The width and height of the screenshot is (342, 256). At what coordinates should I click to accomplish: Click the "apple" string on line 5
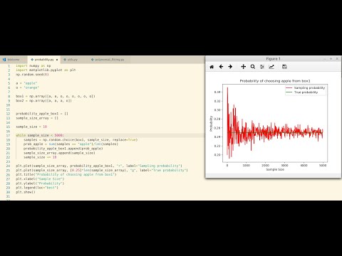pos(31,83)
